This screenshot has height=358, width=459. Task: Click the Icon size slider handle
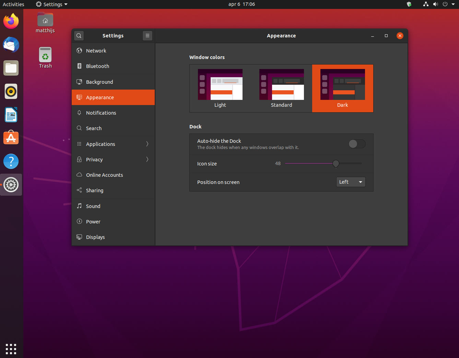click(336, 164)
